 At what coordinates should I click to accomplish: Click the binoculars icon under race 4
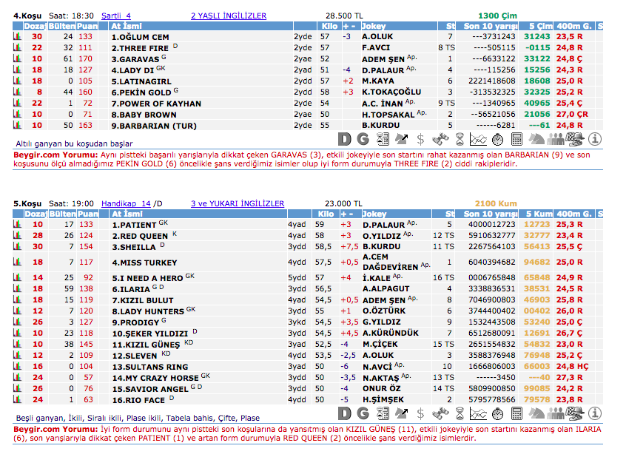[440, 138]
